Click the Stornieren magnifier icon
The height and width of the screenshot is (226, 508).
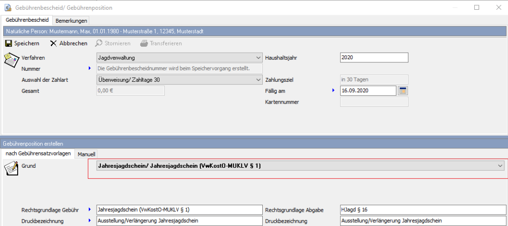pos(99,43)
